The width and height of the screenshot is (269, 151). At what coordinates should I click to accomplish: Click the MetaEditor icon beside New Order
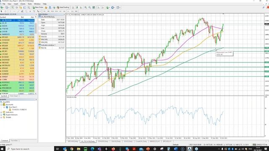(46, 8)
